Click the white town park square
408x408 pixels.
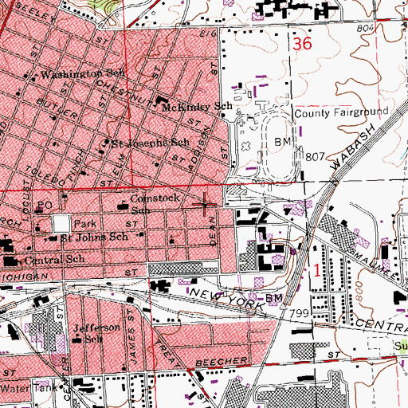click(61, 223)
